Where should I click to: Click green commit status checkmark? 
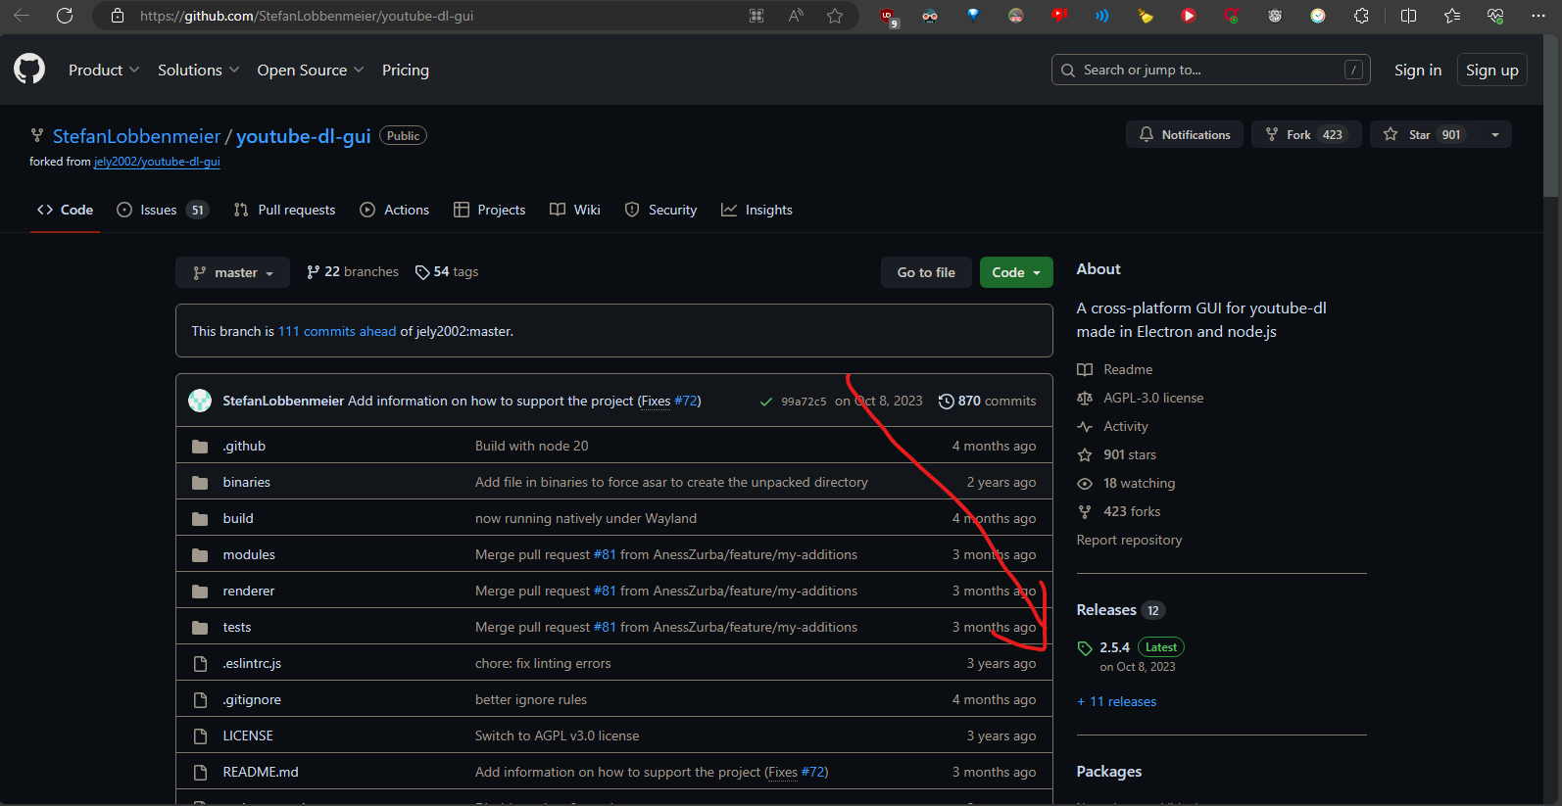pos(766,402)
